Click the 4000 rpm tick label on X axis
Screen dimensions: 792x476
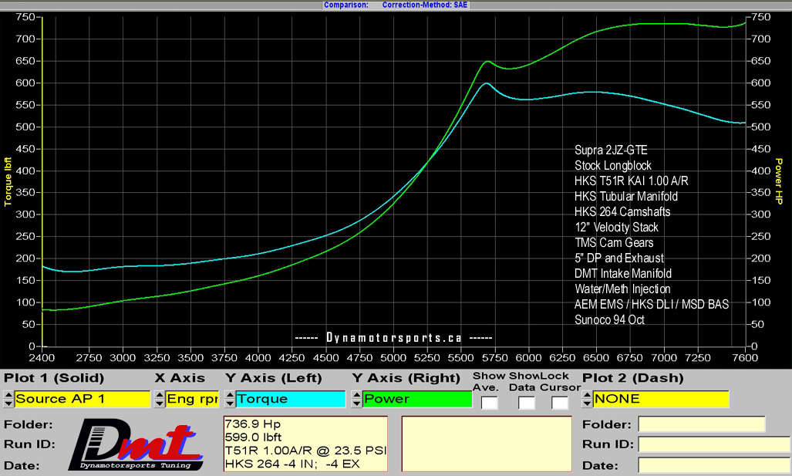point(258,358)
